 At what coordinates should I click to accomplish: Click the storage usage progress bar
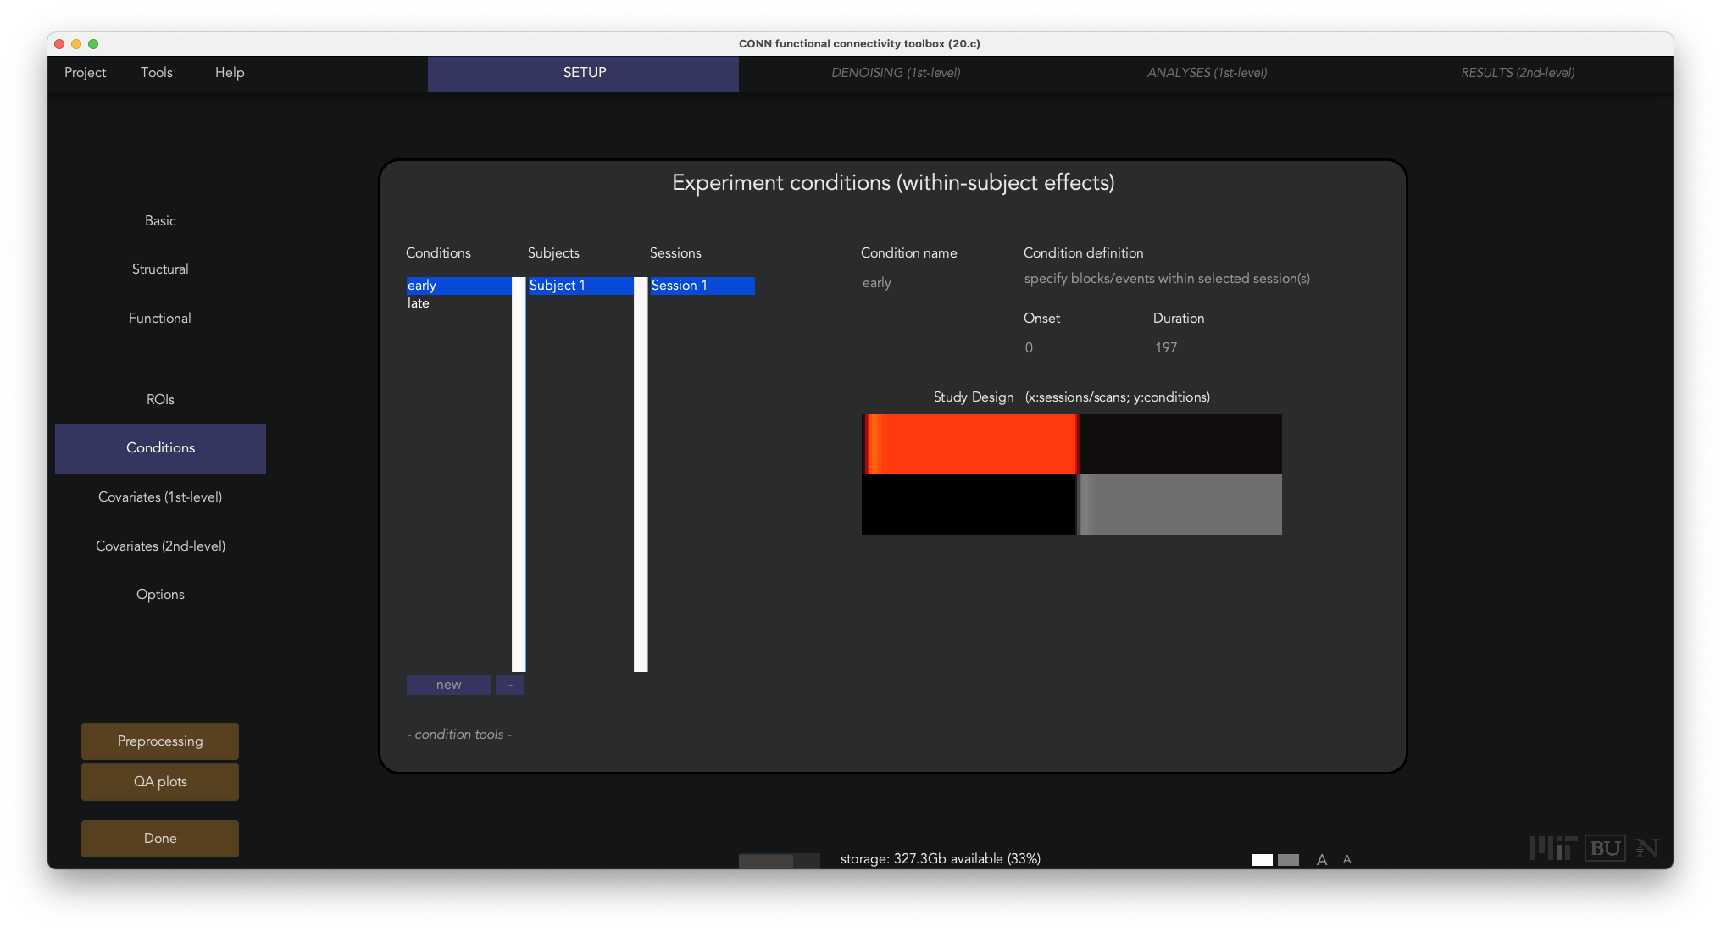(x=779, y=860)
